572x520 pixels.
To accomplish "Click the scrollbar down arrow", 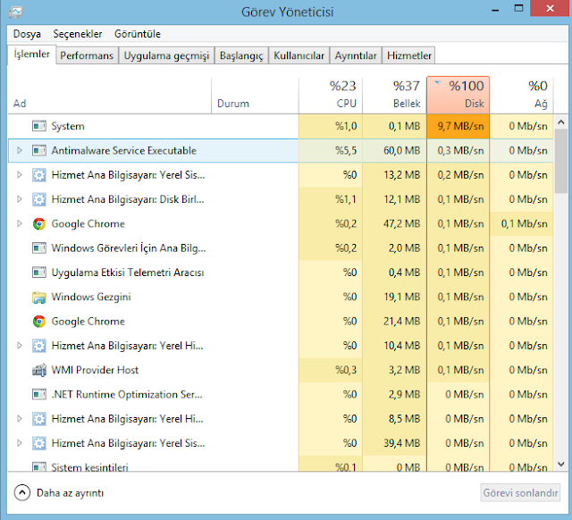I will (x=561, y=464).
